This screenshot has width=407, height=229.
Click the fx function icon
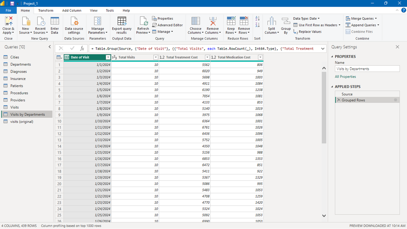[82, 49]
